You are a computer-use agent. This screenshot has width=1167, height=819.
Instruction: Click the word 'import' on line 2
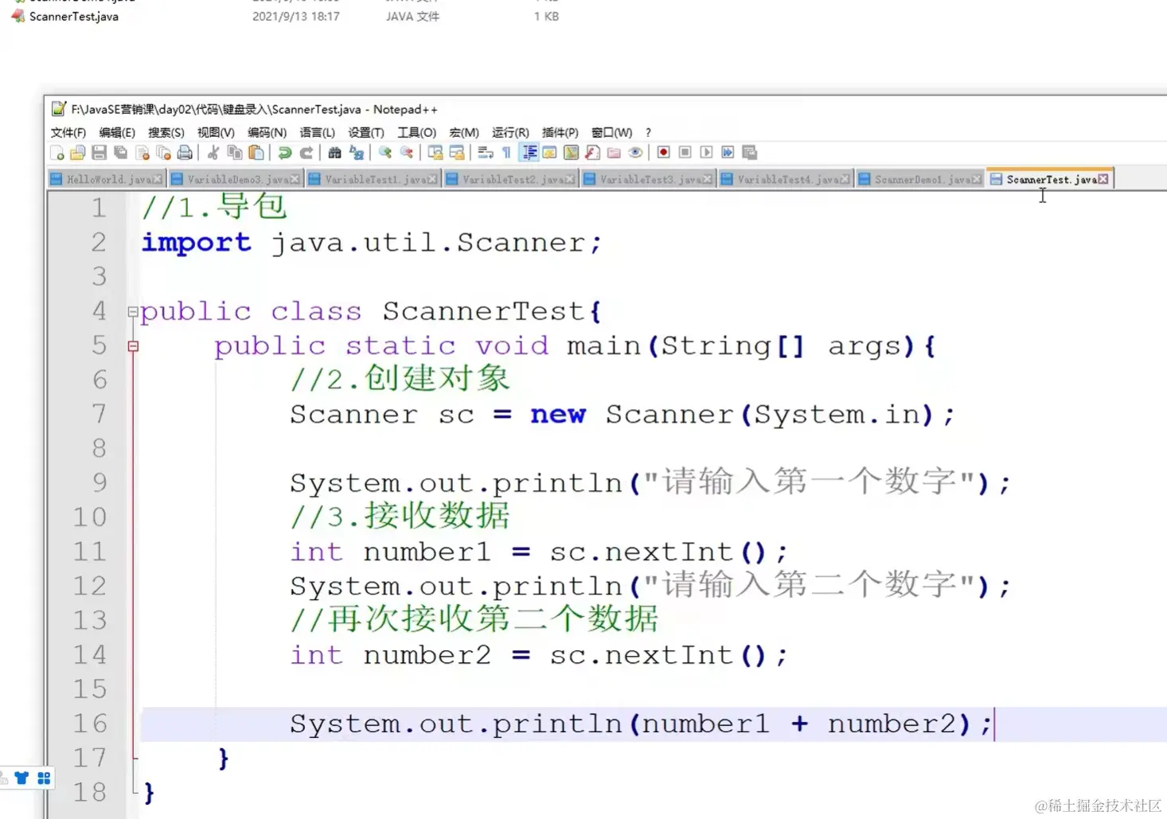[196, 242]
